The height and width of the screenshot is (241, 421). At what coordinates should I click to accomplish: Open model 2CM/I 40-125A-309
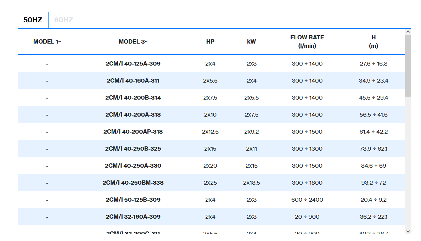(x=133, y=64)
